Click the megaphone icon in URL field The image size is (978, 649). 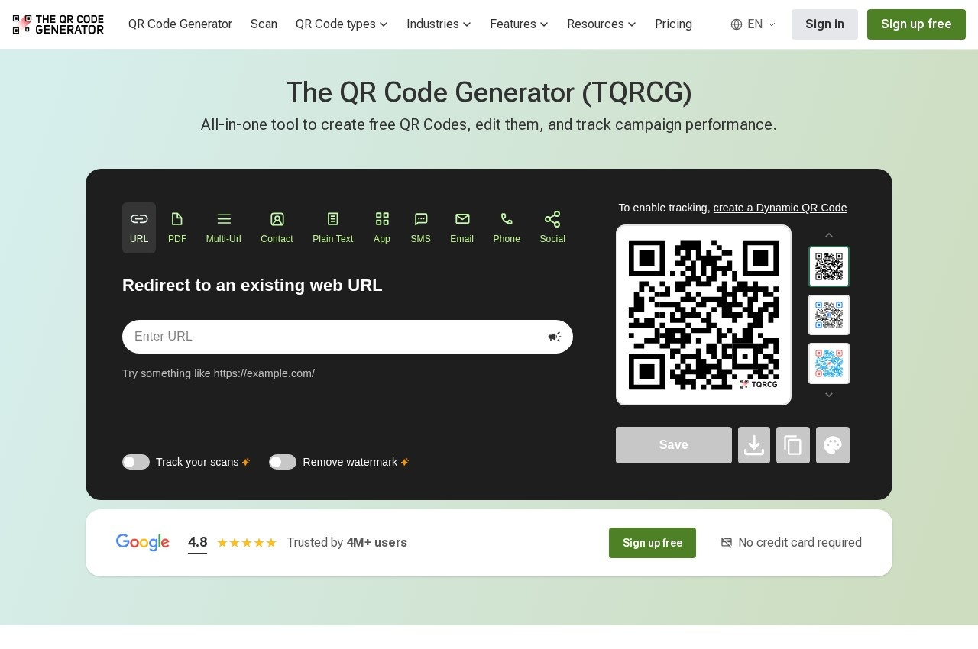point(555,337)
